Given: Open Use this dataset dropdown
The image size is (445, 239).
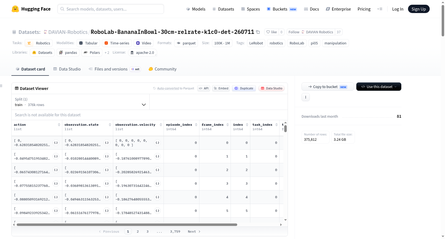Looking at the screenshot, I should pos(379,87).
